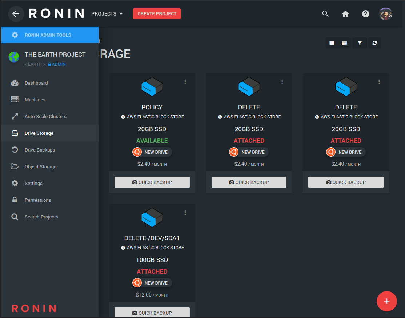The width and height of the screenshot is (405, 318).
Task: Open help question mark icon
Action: tap(365, 14)
